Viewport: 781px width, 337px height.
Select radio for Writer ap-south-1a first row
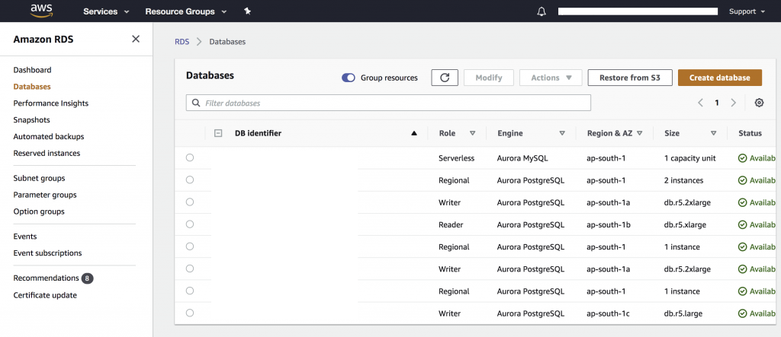[190, 202]
